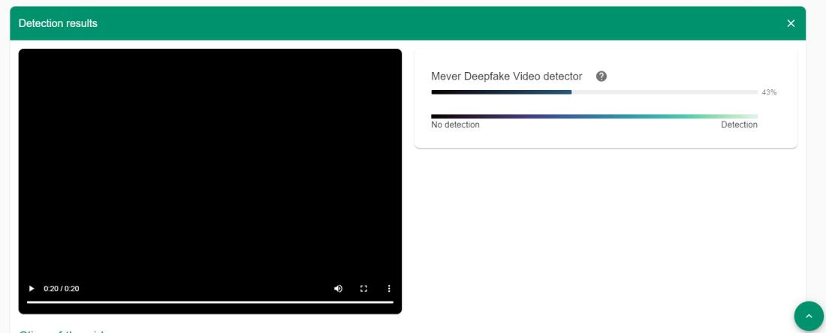Screen dimensions: 826x333
Task: Click the black video preview area
Action: click(x=210, y=165)
